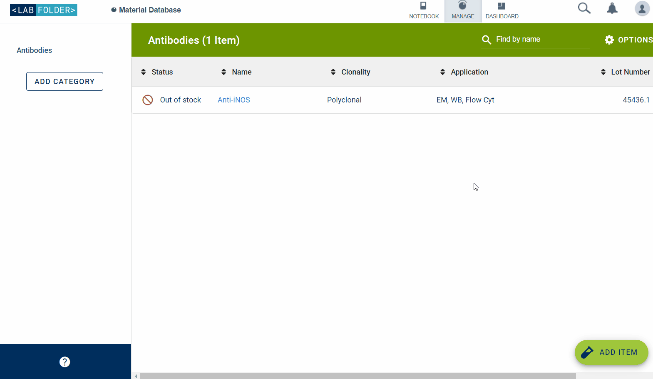
Task: Click the ADD ITEM button
Action: [611, 352]
